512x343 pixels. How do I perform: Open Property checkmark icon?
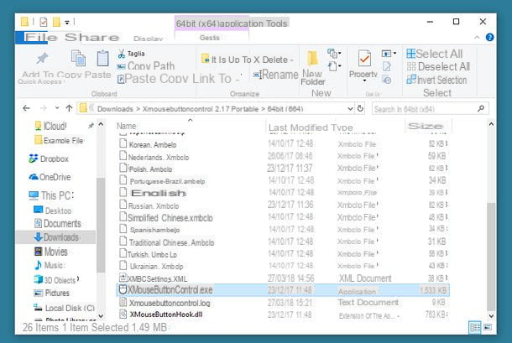point(364,59)
